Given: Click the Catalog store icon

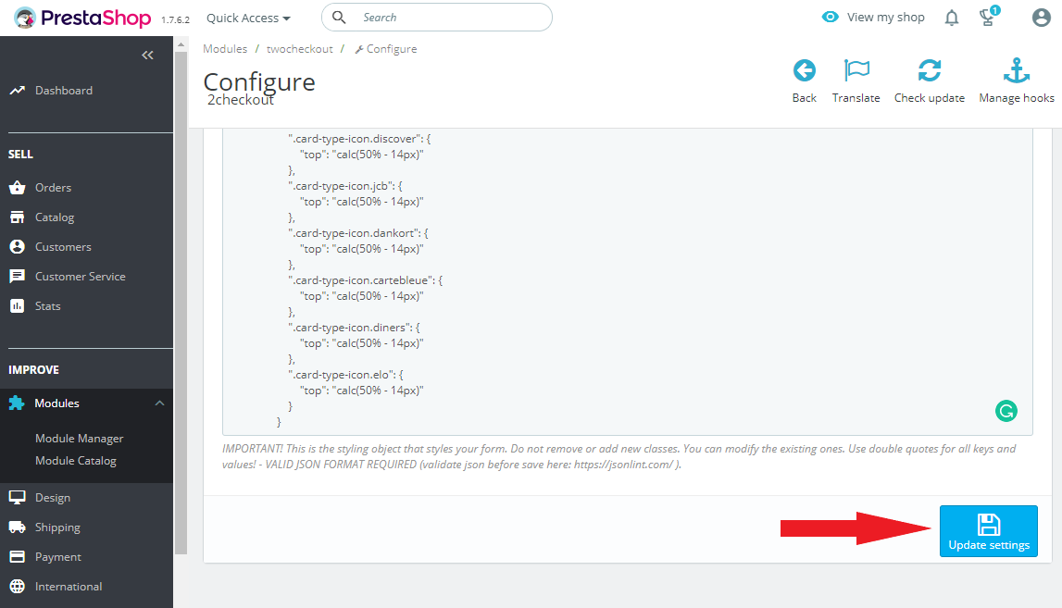Looking at the screenshot, I should point(17,217).
